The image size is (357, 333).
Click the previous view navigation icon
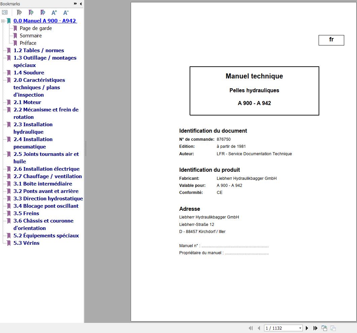[324, 328]
